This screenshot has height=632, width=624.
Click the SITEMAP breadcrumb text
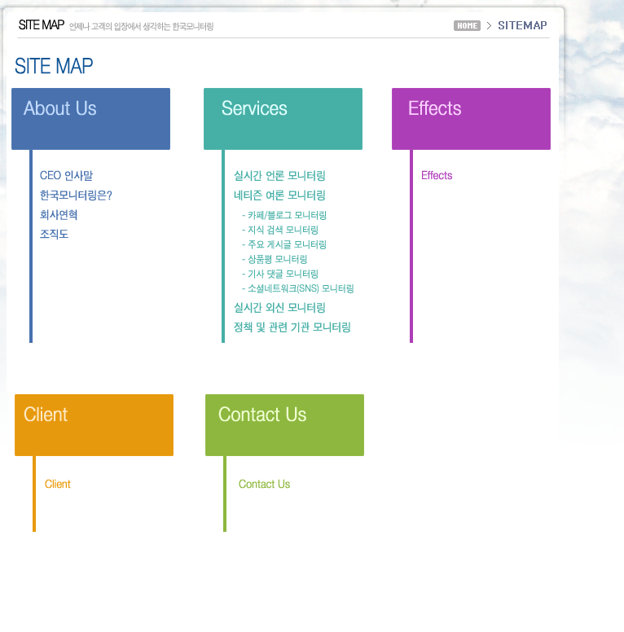pos(522,25)
